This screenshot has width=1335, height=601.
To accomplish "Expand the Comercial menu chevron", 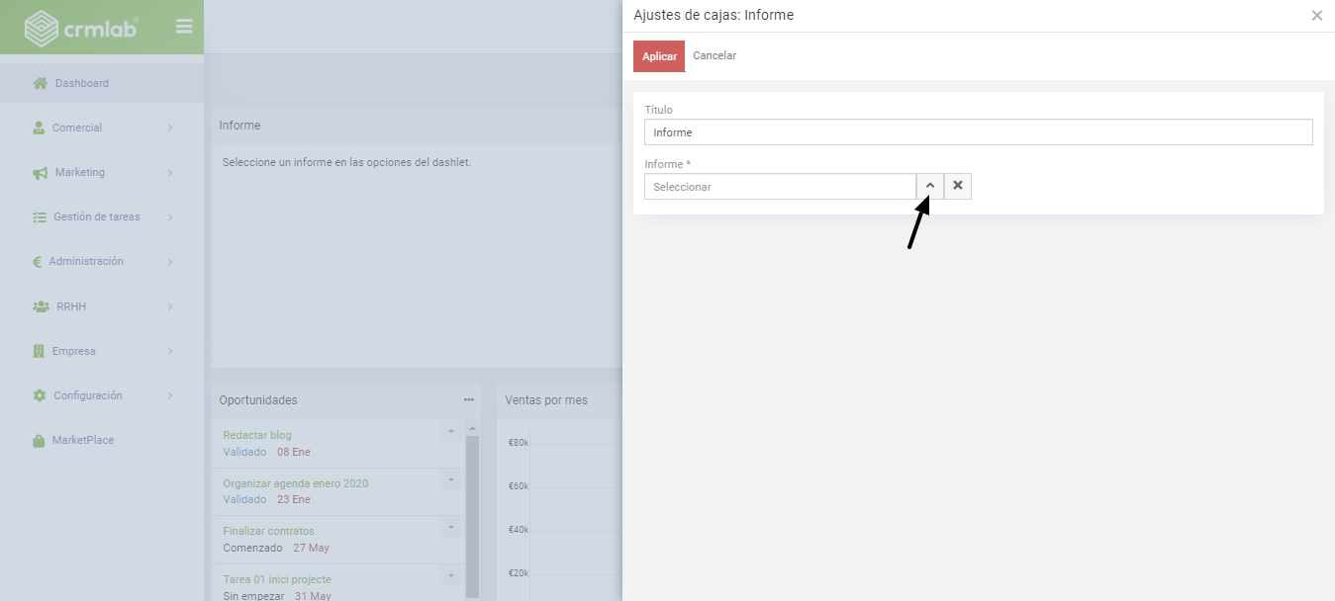I will 170,128.
